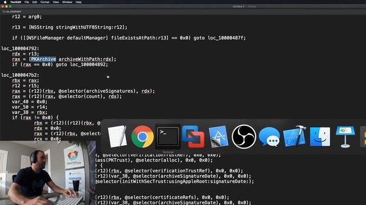
Task: Click 'stringWithUTF8String:r12' in the code
Action: (89, 27)
